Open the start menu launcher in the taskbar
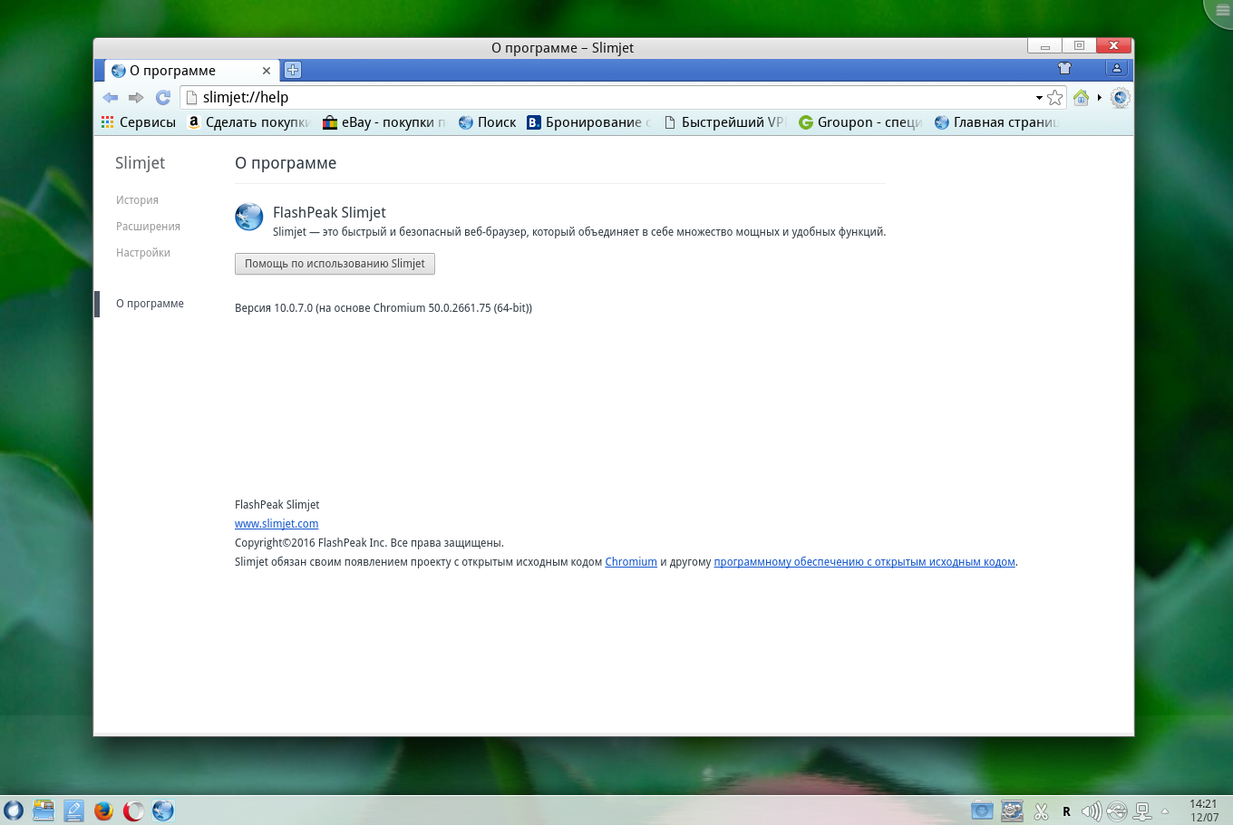The image size is (1233, 825). [14, 810]
